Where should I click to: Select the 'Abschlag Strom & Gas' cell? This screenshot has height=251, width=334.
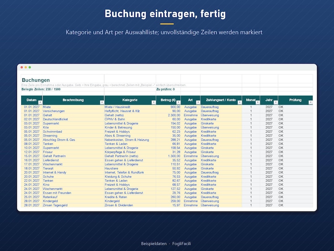[x=73, y=140]
